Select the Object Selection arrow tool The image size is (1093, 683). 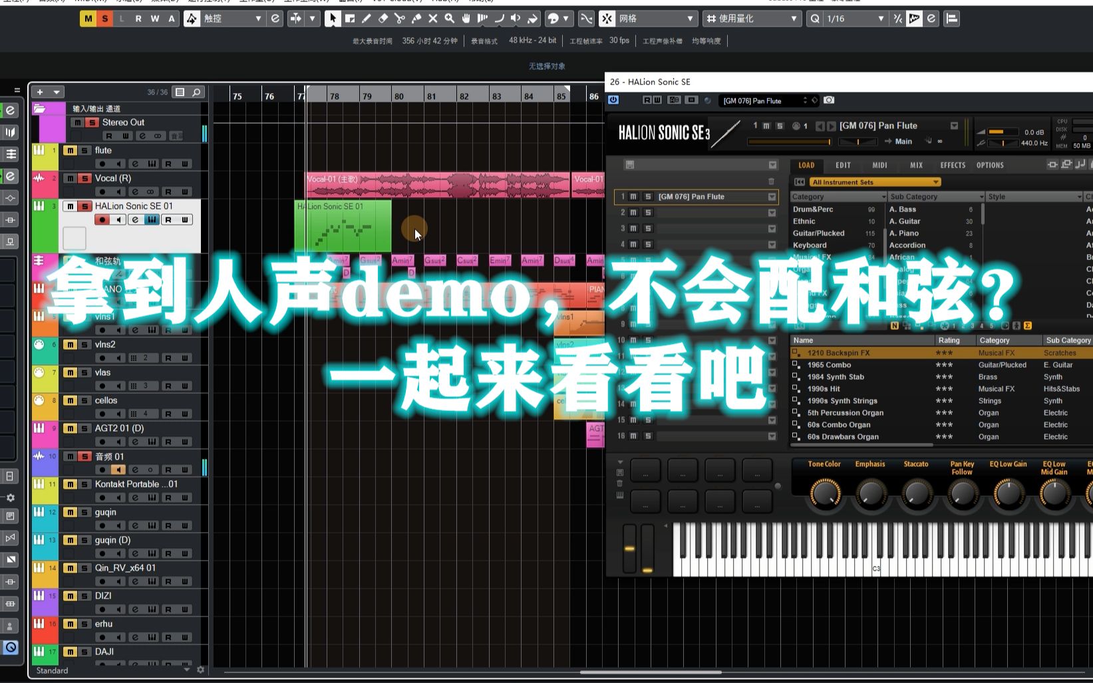[333, 19]
